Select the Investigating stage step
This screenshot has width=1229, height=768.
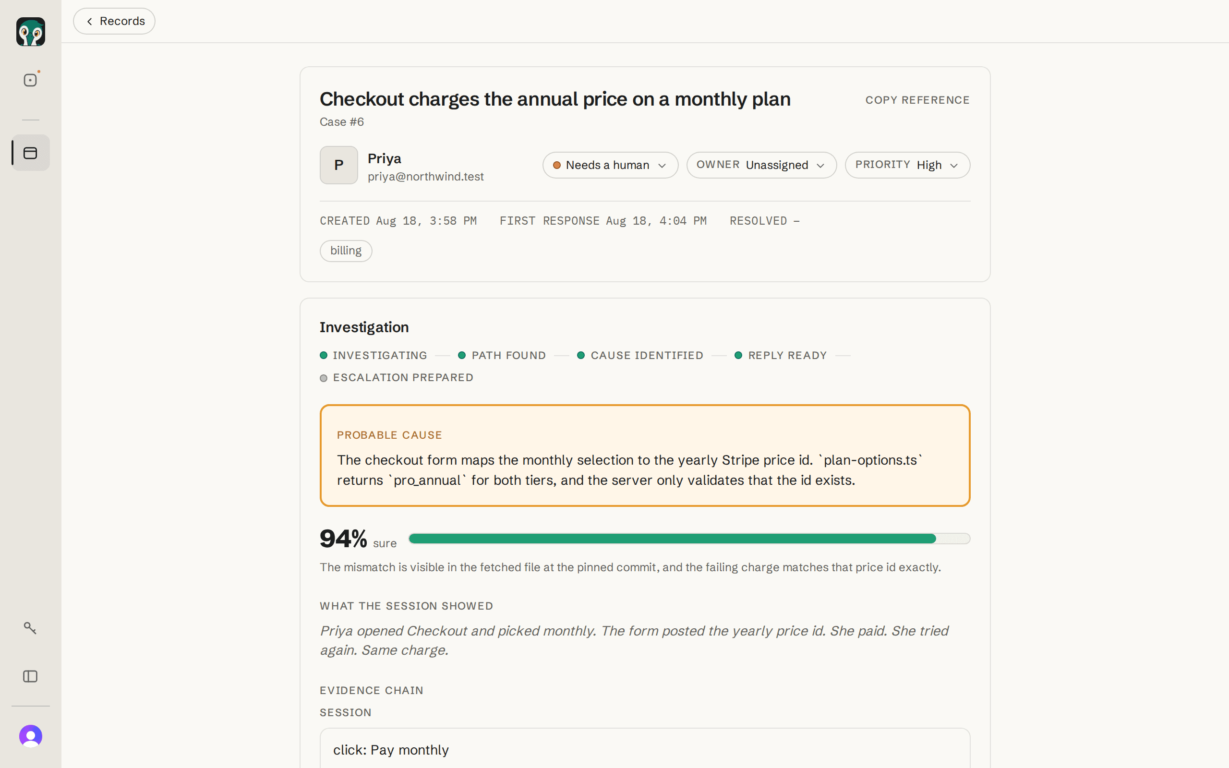coord(374,356)
